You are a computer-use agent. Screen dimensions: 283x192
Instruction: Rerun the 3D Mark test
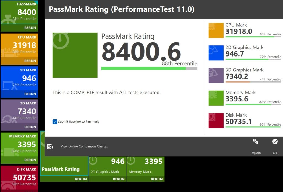click(30, 127)
